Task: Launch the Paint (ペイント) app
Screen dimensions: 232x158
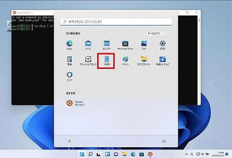Action: [125, 61]
